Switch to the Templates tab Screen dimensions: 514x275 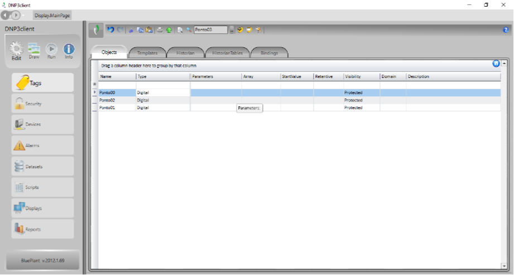[147, 53]
